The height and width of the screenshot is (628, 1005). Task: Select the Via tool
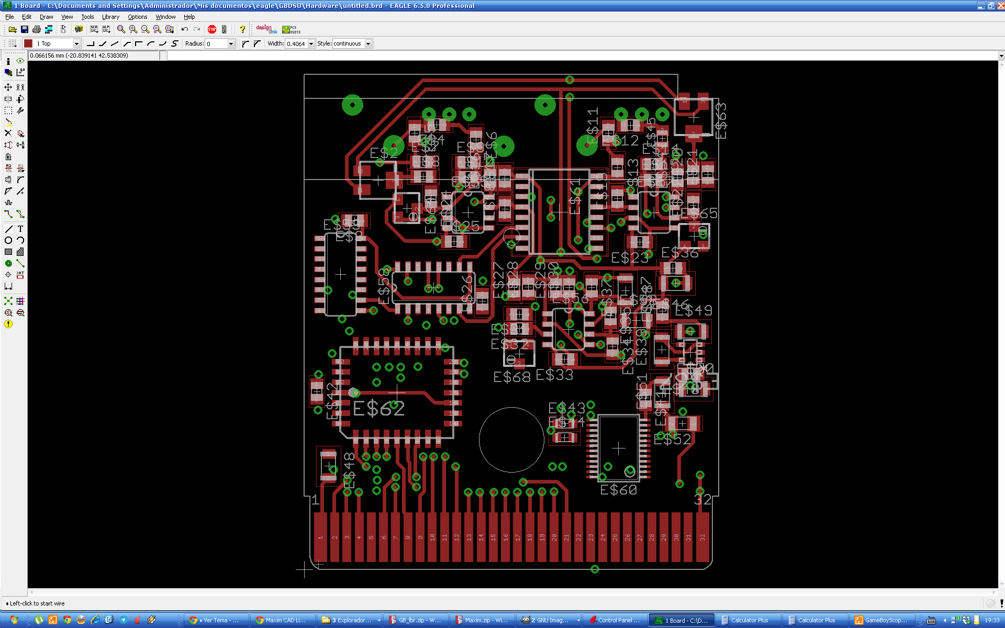[8, 263]
